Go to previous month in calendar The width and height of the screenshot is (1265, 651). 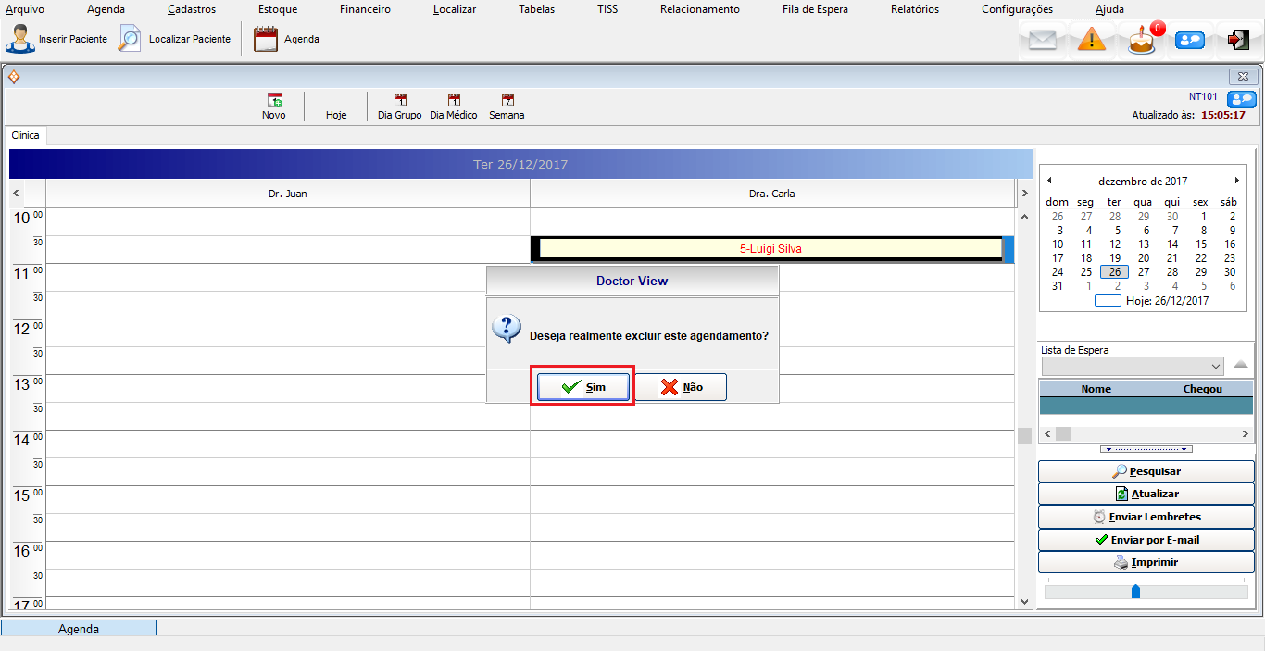(1048, 181)
